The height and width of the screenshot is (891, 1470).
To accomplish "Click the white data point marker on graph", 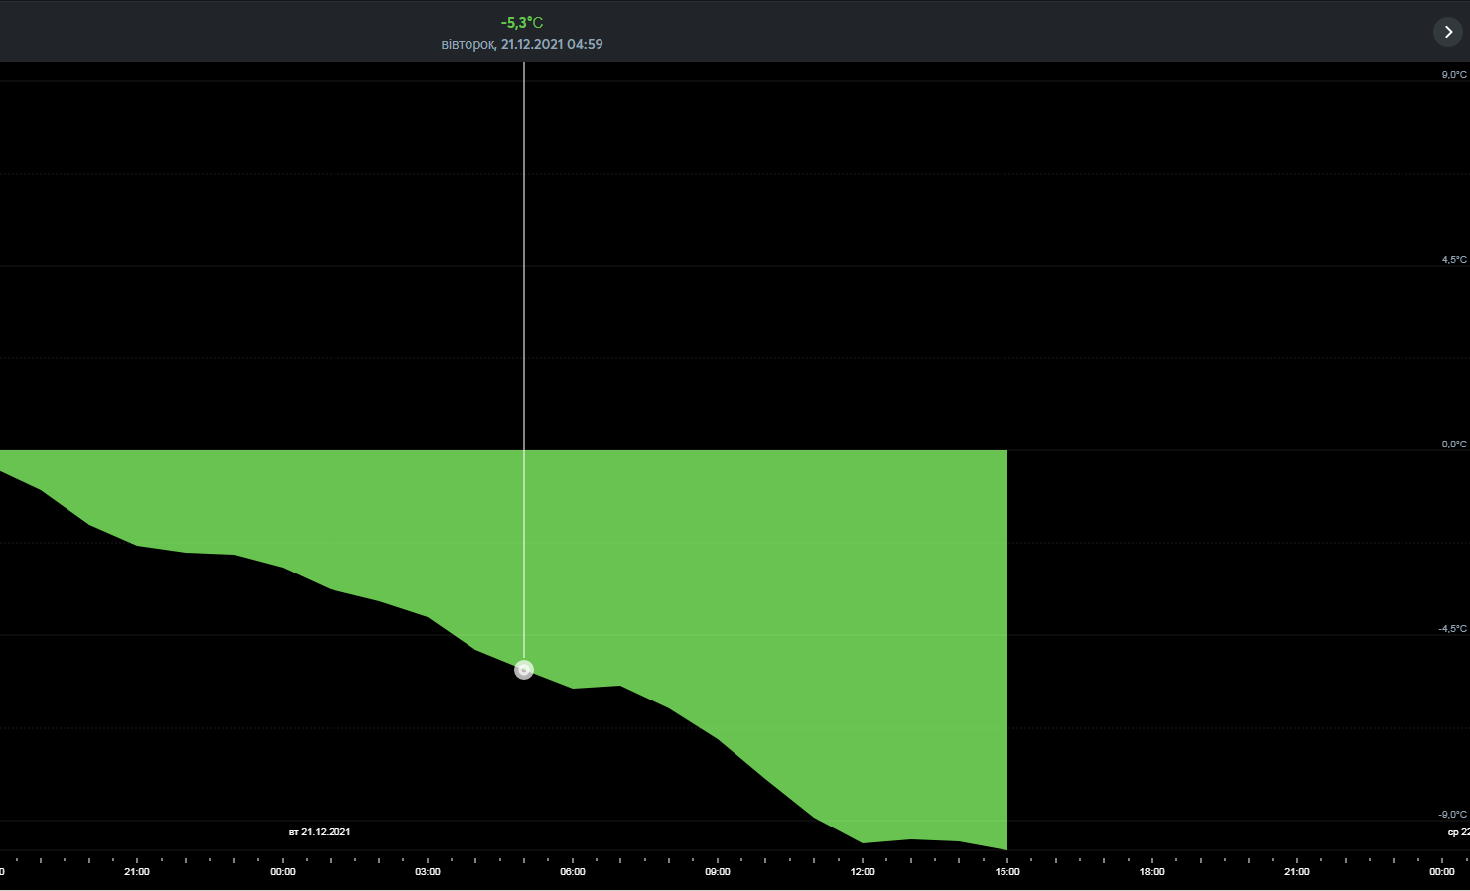I will pyautogui.click(x=524, y=670).
